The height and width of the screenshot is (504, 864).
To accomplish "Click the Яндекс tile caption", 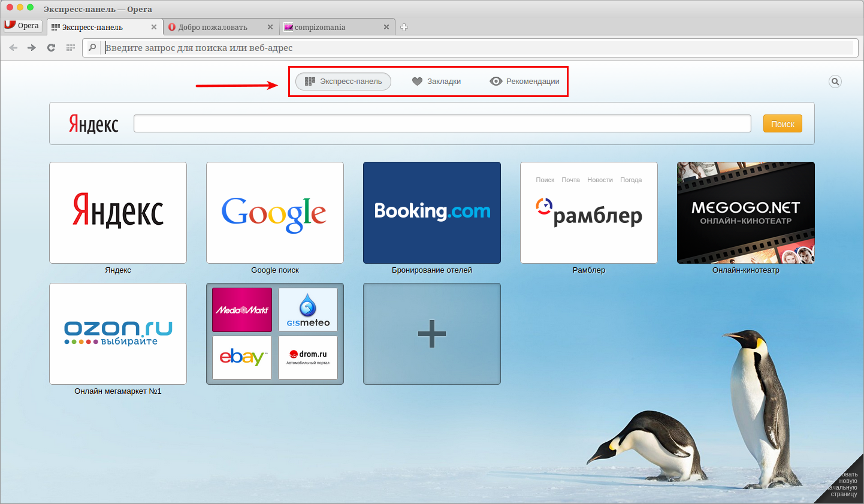I will tap(118, 270).
